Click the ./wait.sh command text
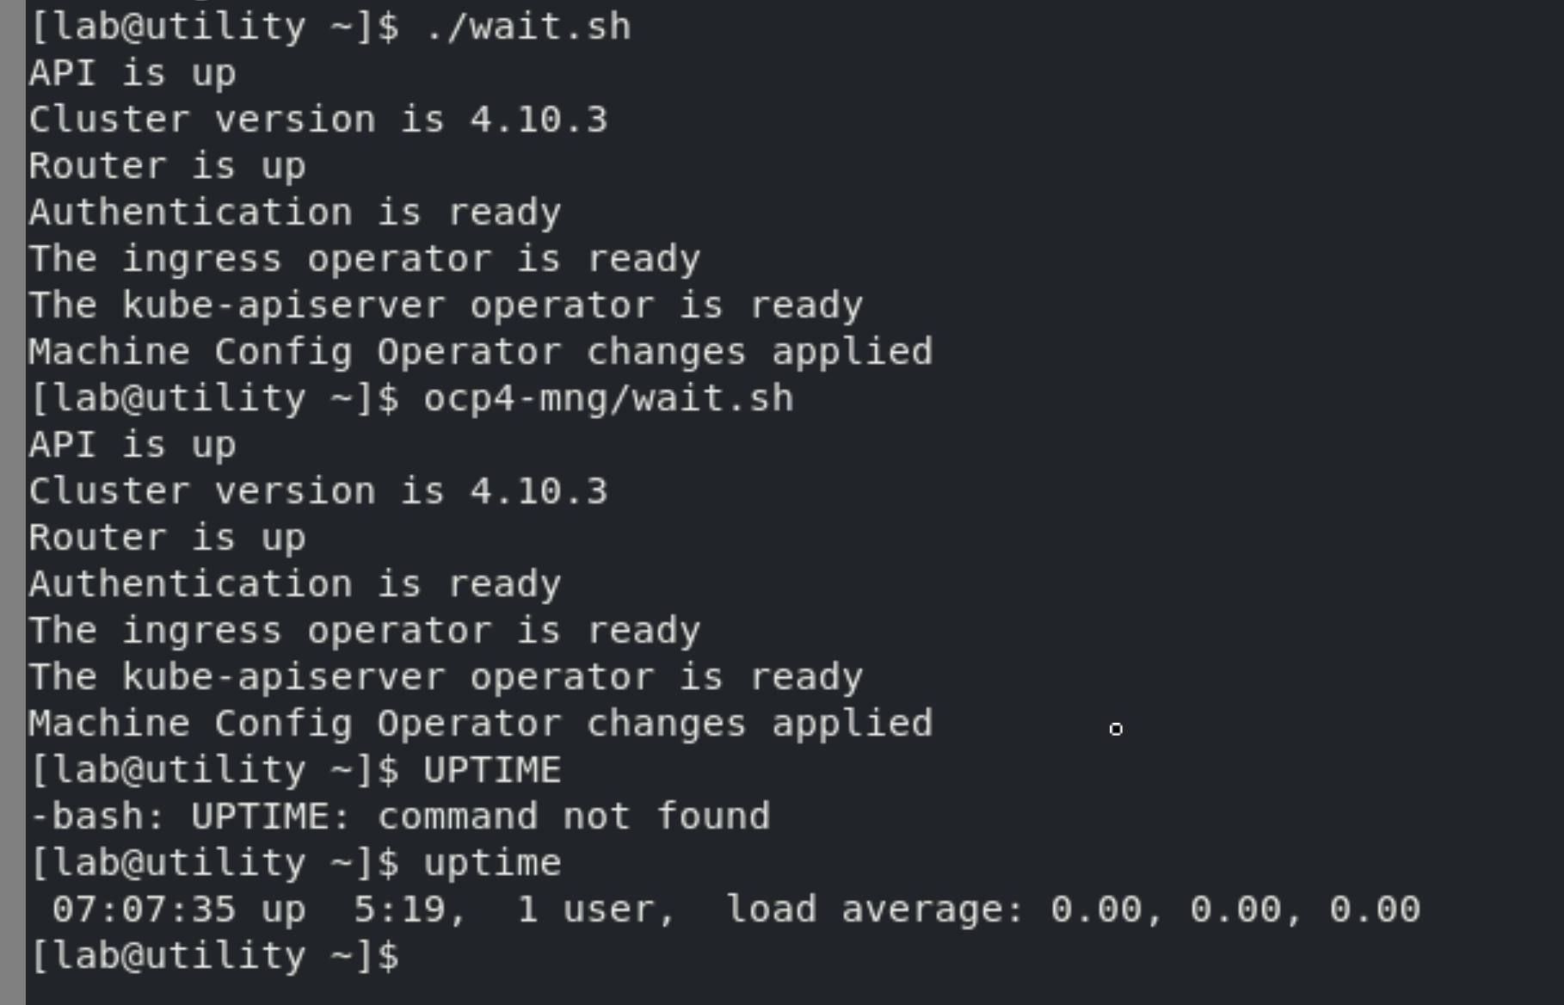The width and height of the screenshot is (1564, 1005). click(x=528, y=27)
